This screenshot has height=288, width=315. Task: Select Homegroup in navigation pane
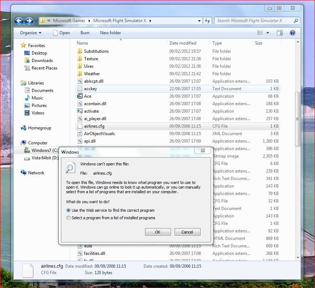[36, 128]
